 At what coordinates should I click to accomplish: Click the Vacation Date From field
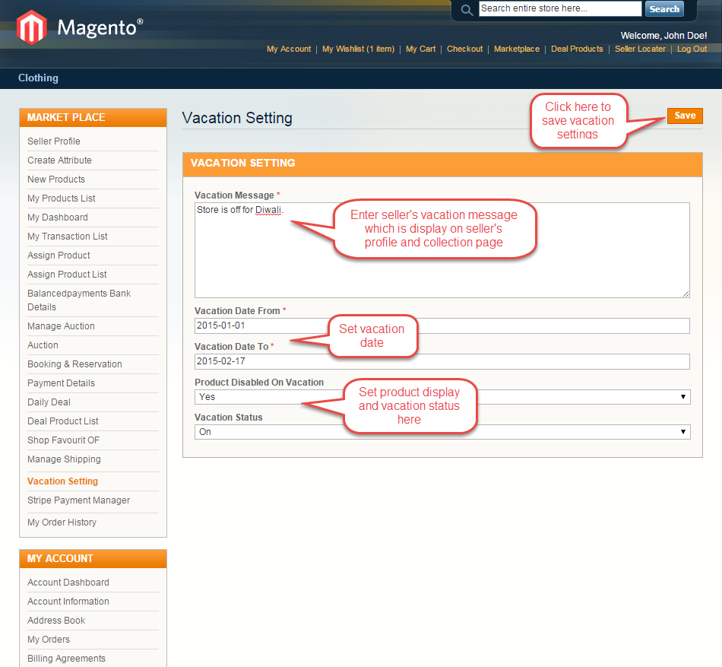442,326
